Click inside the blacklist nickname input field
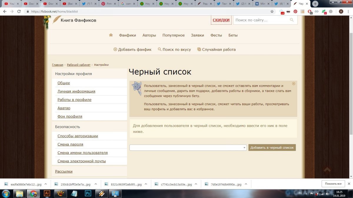Viewport: 353px width, 198px height. [x=185, y=148]
